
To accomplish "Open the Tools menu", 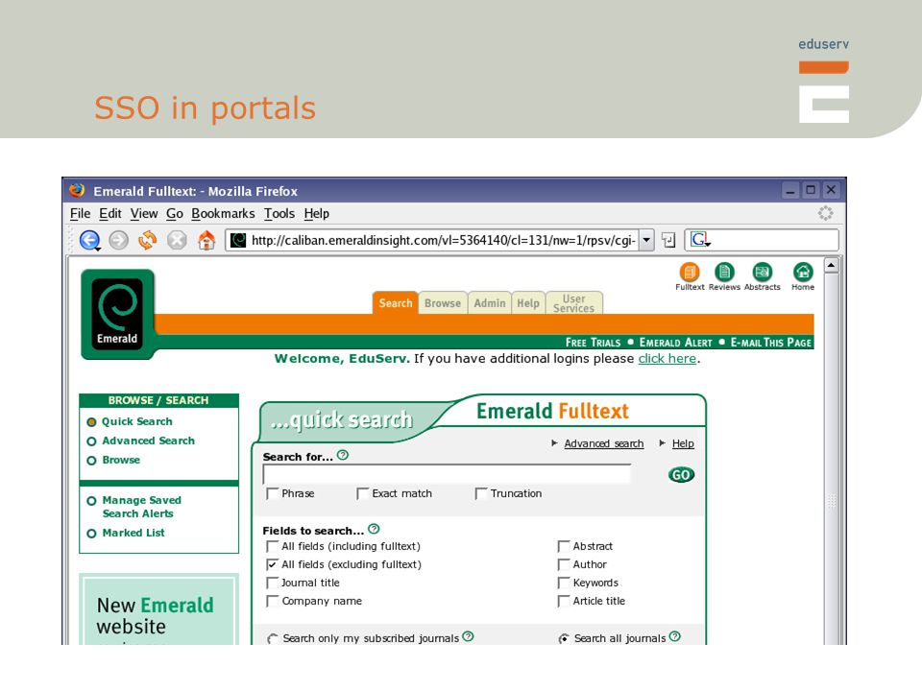I will [279, 213].
